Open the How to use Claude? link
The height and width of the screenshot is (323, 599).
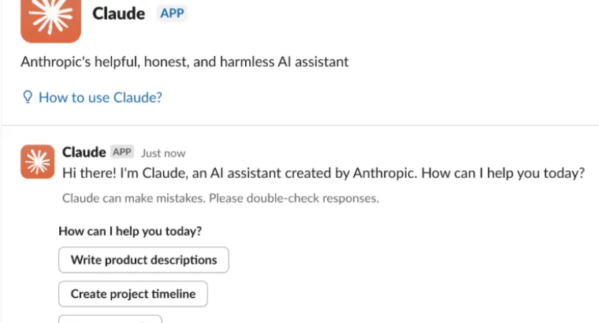[100, 98]
